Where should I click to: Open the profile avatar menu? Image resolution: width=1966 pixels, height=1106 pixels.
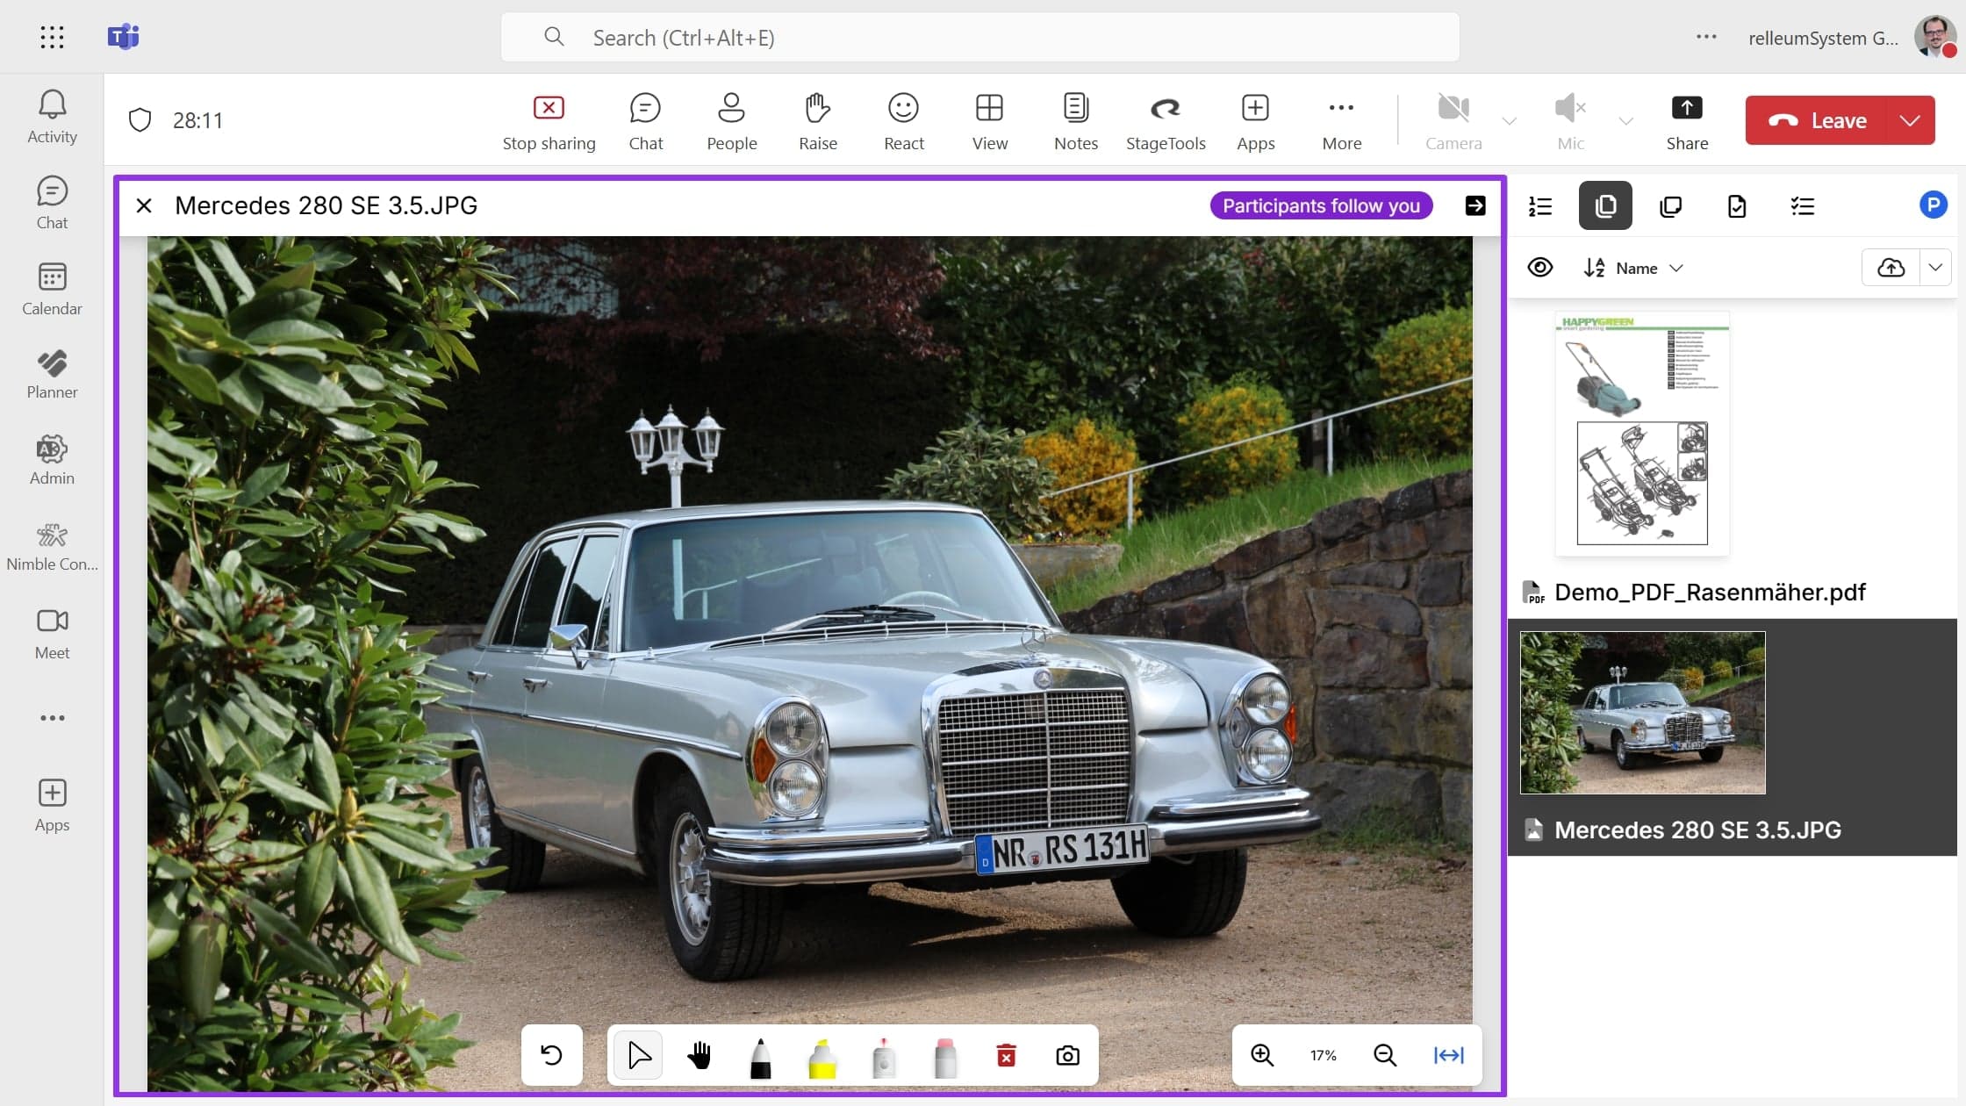click(1934, 37)
